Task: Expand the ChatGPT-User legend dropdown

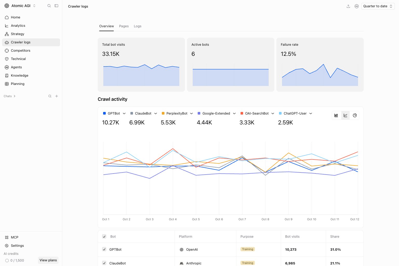Action: click(x=311, y=114)
